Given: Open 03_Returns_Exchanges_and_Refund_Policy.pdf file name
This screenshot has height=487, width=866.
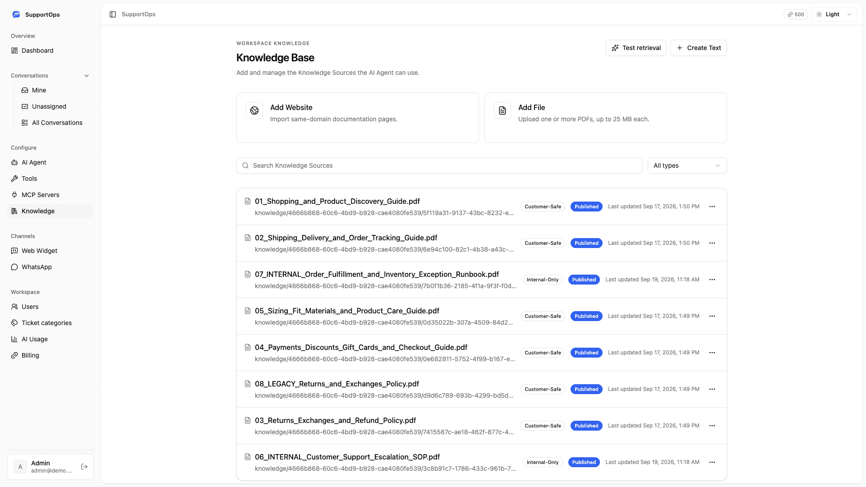Looking at the screenshot, I should click(335, 420).
